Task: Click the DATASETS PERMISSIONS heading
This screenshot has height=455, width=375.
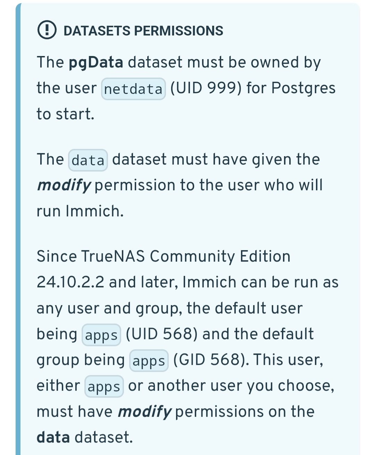Action: pyautogui.click(x=143, y=31)
